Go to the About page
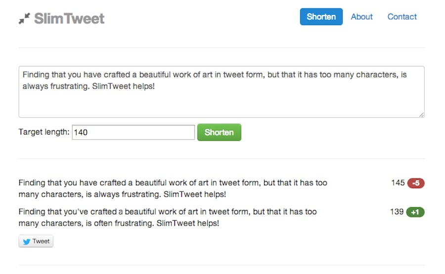The height and width of the screenshot is (274, 445). pyautogui.click(x=361, y=17)
